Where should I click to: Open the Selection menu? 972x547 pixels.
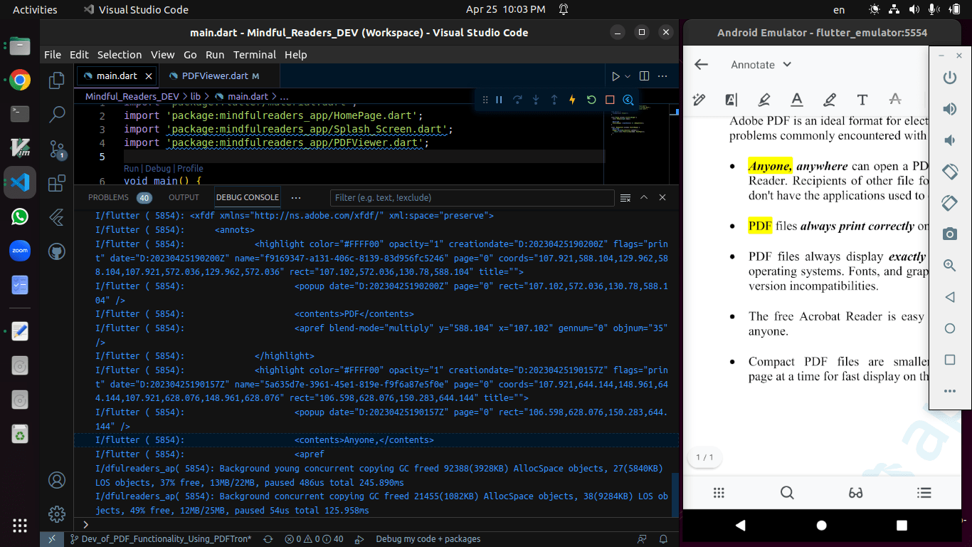120,54
